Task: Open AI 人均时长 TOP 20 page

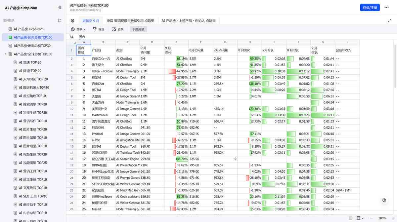Action: 33,79
